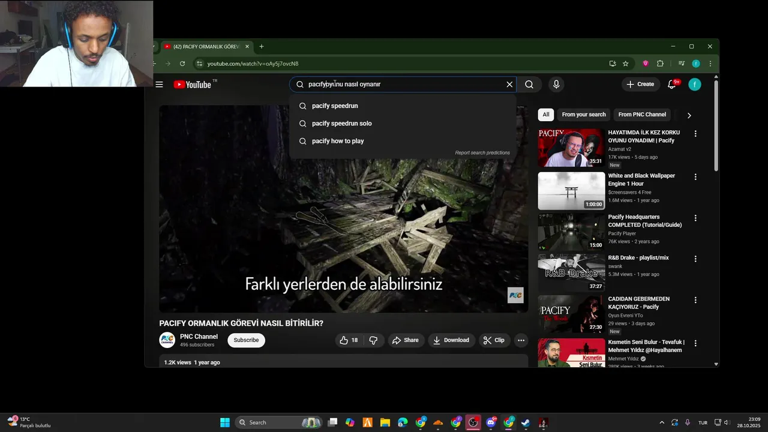Close the PACIFY ORMANLIK tab
This screenshot has width=768, height=432.
tap(247, 47)
